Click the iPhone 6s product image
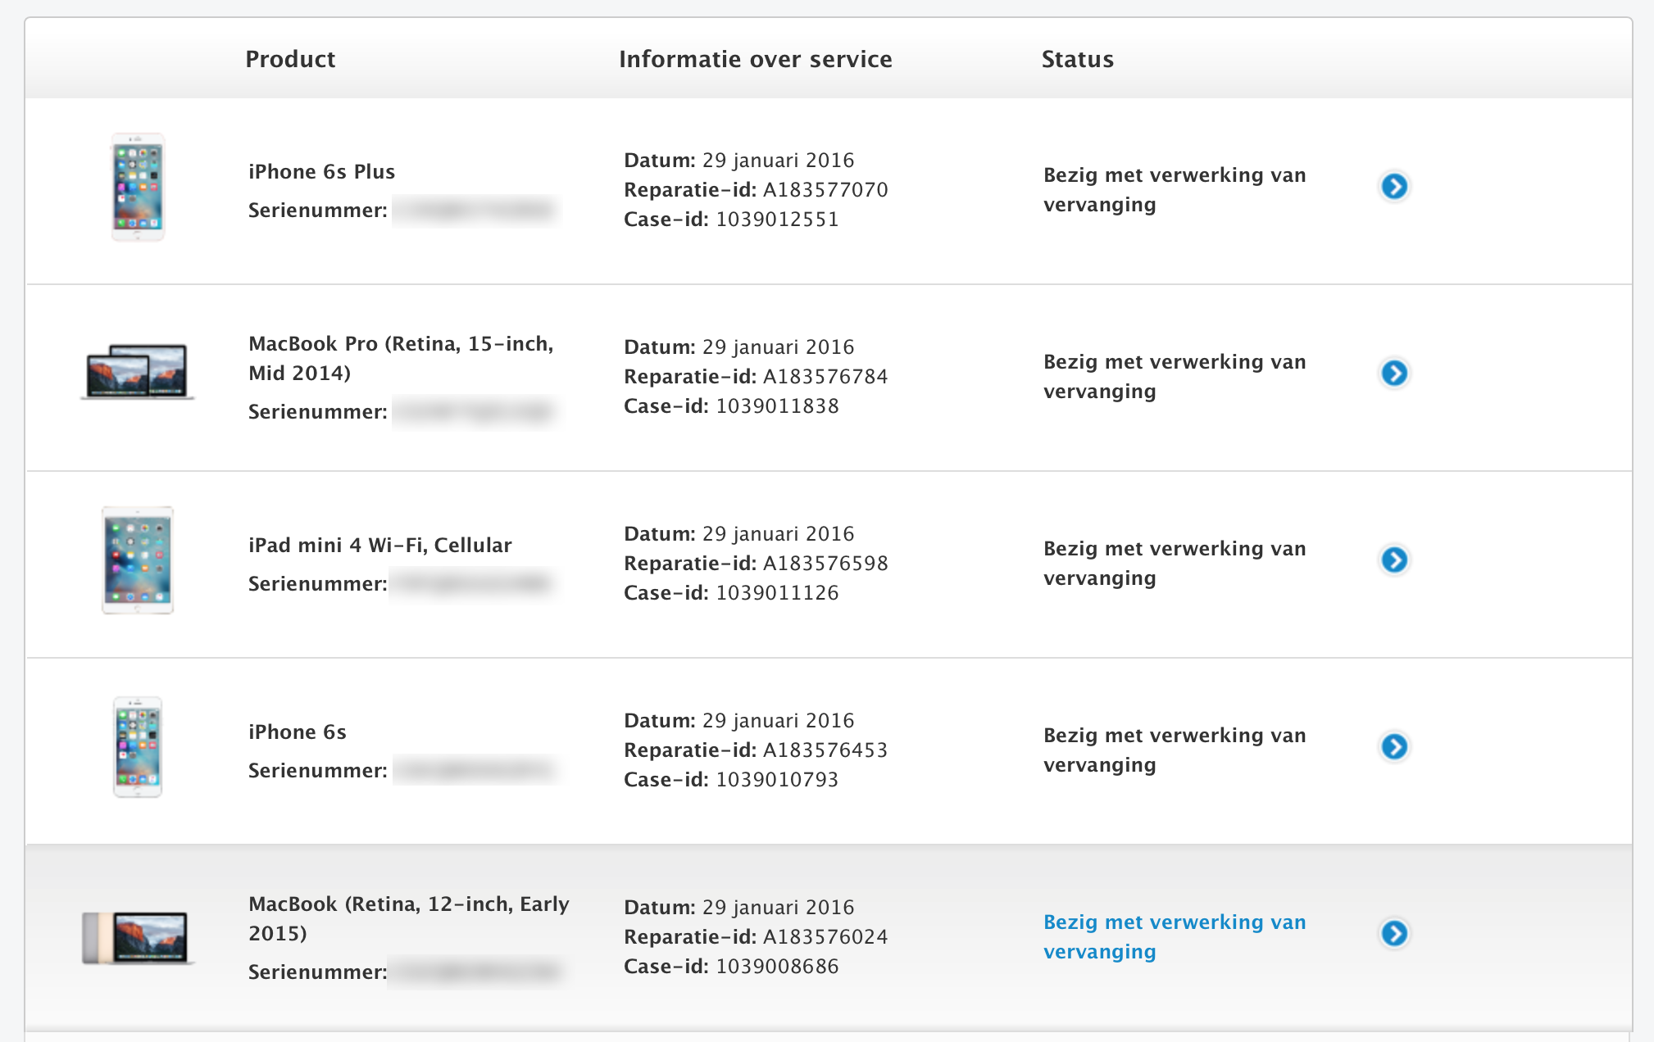 [x=138, y=747]
